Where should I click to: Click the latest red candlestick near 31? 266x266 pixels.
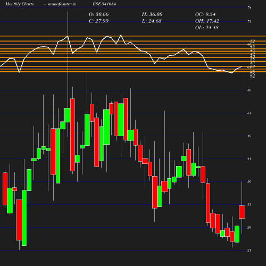pos(242,212)
